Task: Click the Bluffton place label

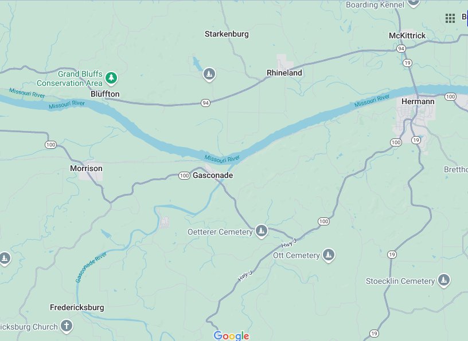Action: click(x=105, y=94)
